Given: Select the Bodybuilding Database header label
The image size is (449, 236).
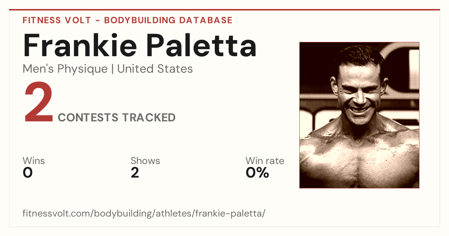Looking at the screenshot, I should tap(168, 20).
